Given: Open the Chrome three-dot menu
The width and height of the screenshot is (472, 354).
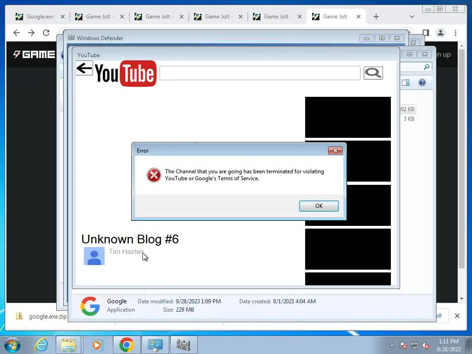Looking at the screenshot, I should (455, 33).
